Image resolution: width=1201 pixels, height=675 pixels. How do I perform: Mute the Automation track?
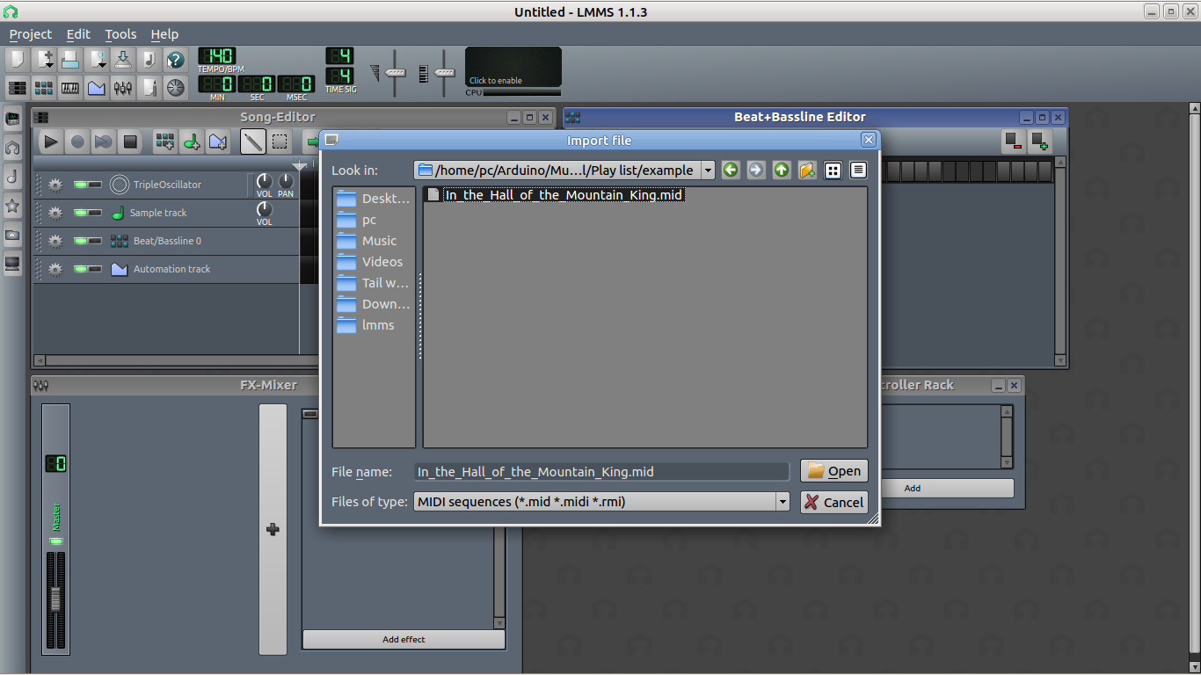point(81,269)
